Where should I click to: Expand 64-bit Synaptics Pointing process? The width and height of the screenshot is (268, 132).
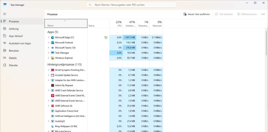coord(48,70)
